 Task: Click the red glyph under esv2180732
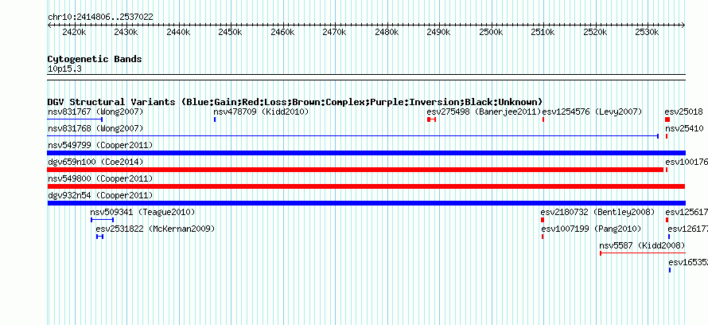coord(543,220)
